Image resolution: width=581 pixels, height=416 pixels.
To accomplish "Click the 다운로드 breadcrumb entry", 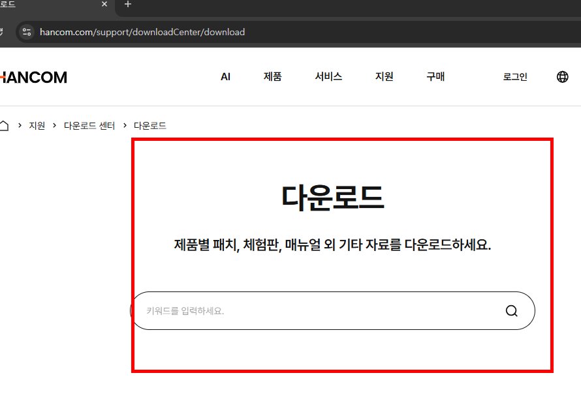I will (149, 125).
